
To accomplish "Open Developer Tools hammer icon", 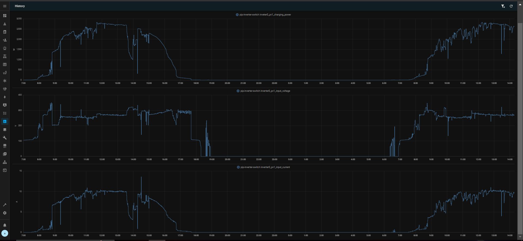I will [x=5, y=205].
